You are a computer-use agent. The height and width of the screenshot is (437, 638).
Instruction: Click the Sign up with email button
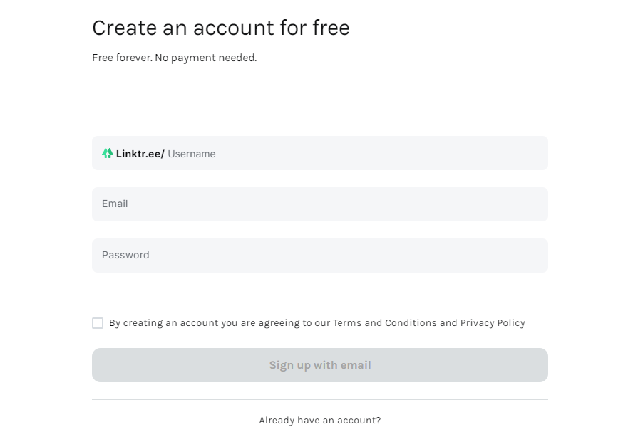[x=320, y=365]
